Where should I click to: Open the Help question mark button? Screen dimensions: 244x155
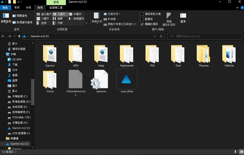point(242,8)
